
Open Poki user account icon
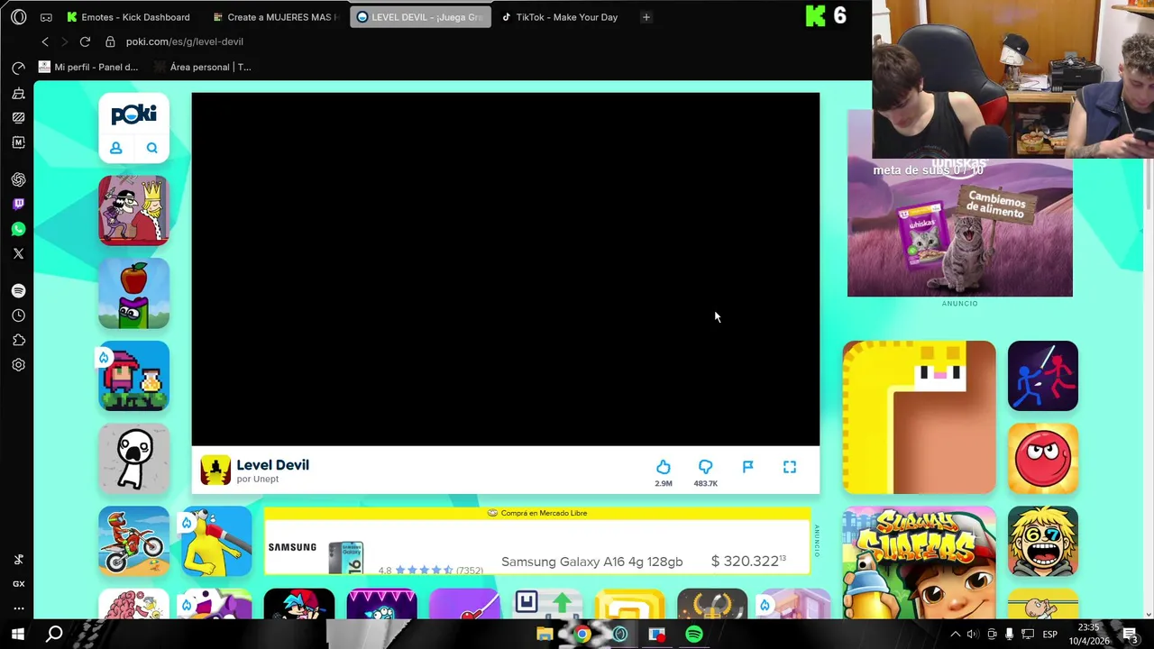[115, 148]
